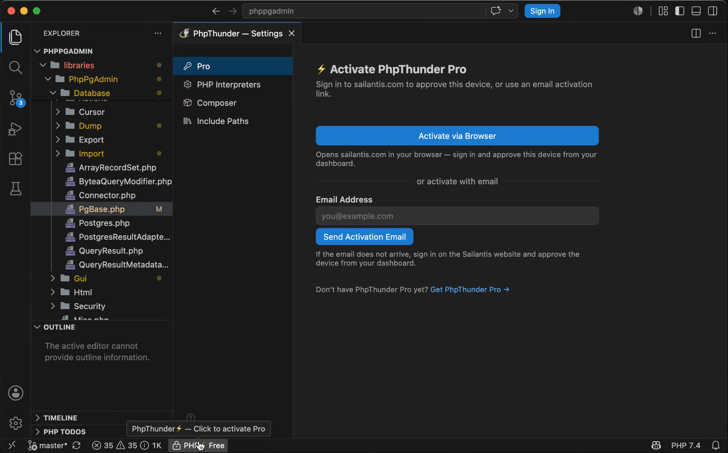This screenshot has height=453, width=728.
Task: Open the Customize Layout icon
Action: 663,11
